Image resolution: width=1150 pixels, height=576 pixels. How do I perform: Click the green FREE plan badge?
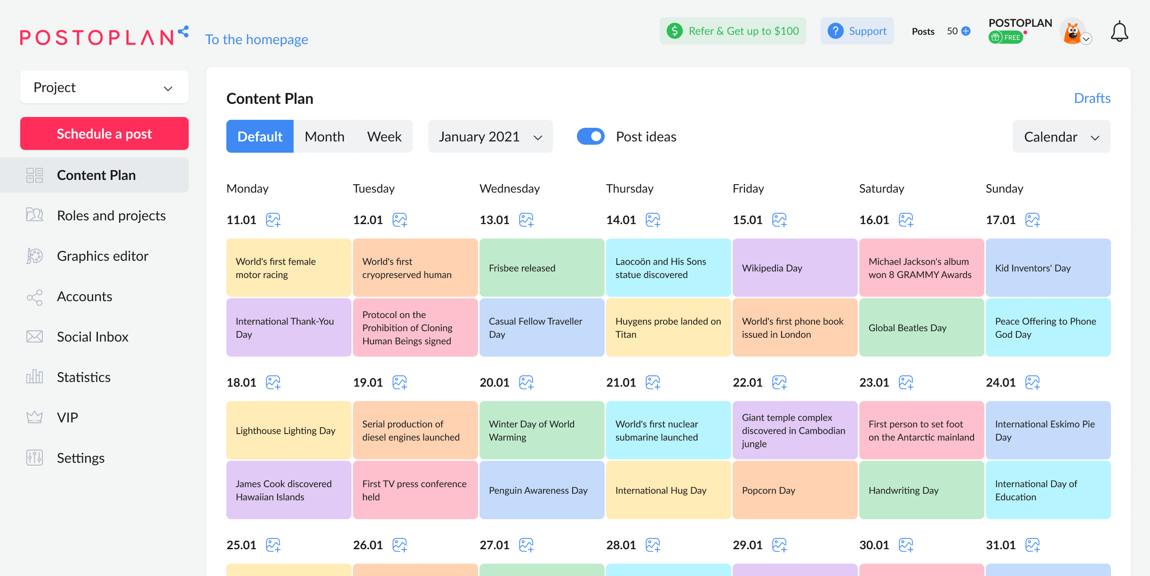(x=1006, y=38)
